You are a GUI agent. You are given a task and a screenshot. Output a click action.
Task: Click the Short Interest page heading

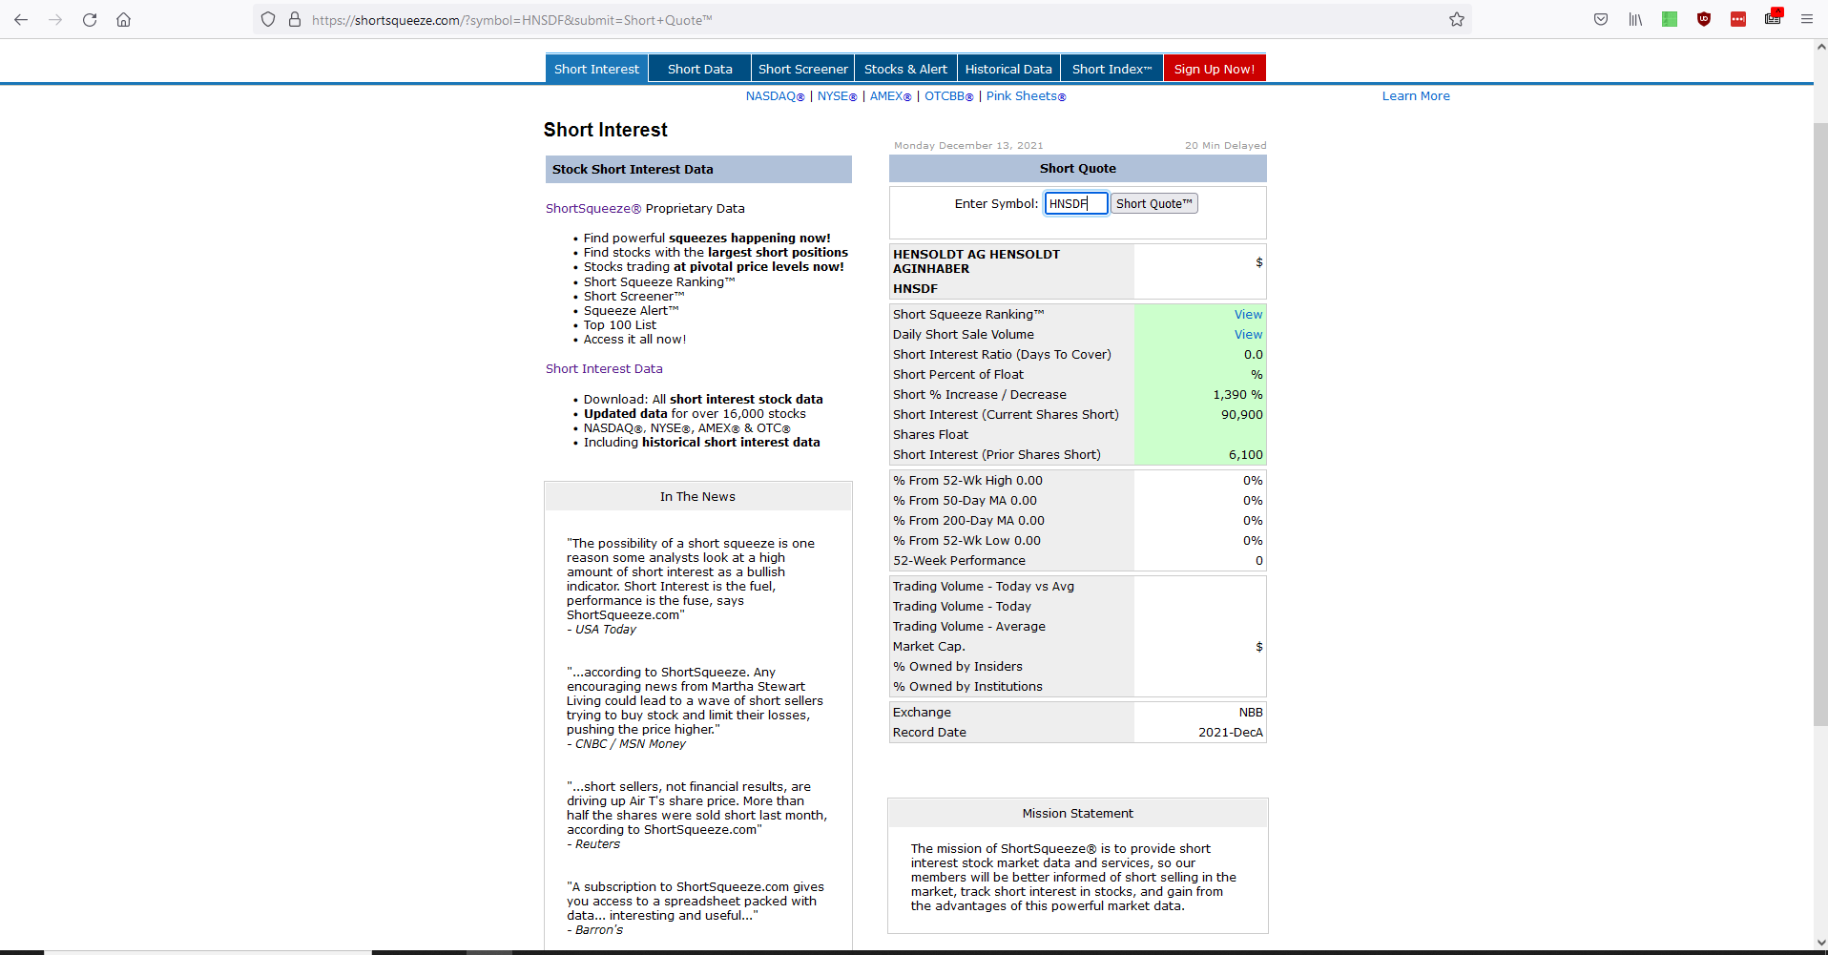[606, 130]
